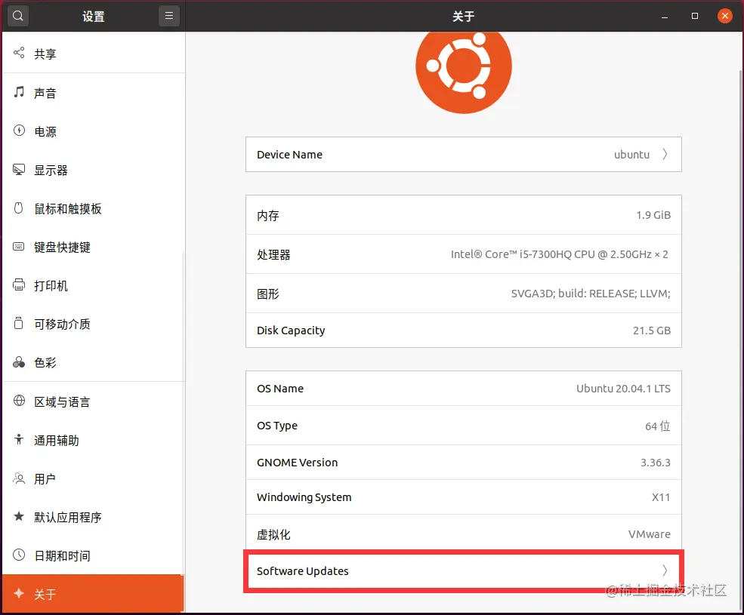Click the keyboard icon beside 键盘快捷键

point(18,246)
